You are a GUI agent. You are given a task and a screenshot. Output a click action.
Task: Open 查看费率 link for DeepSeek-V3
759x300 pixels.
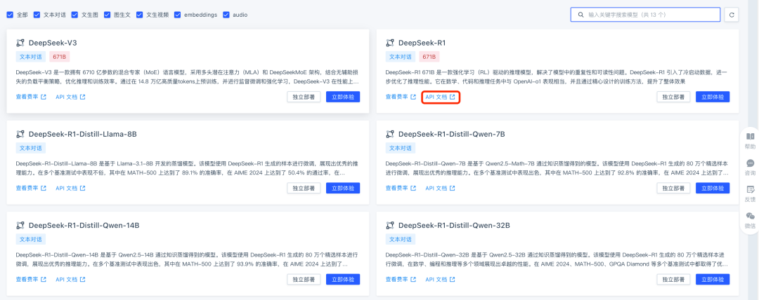[31, 97]
